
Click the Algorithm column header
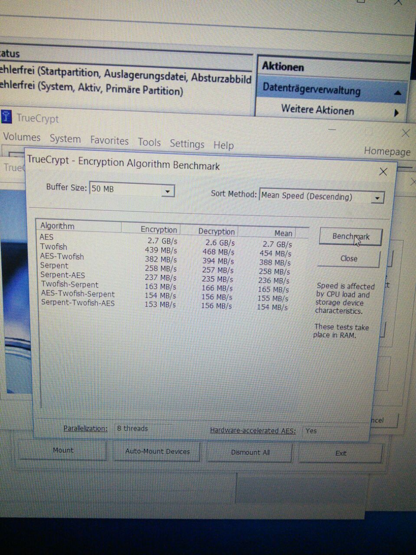(x=78, y=226)
